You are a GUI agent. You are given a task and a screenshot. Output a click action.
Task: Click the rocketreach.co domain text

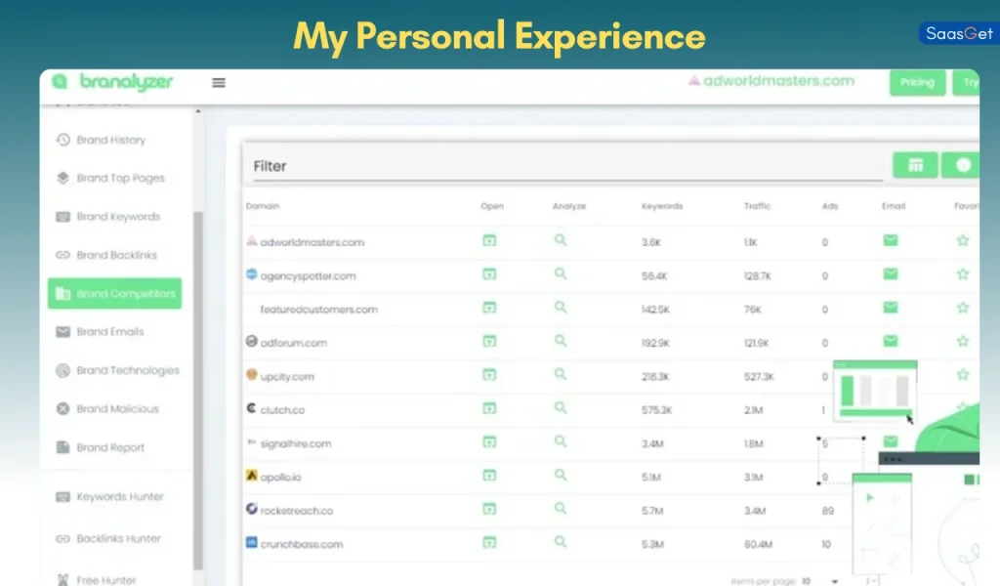[x=297, y=511]
